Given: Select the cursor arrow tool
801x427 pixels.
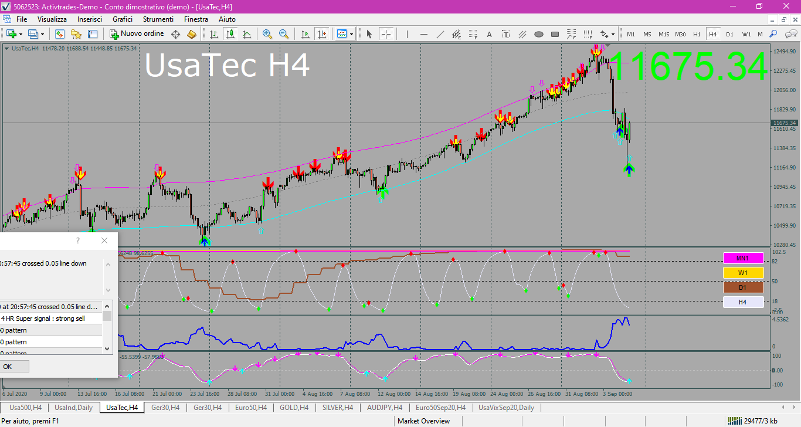Looking at the screenshot, I should (x=369, y=34).
